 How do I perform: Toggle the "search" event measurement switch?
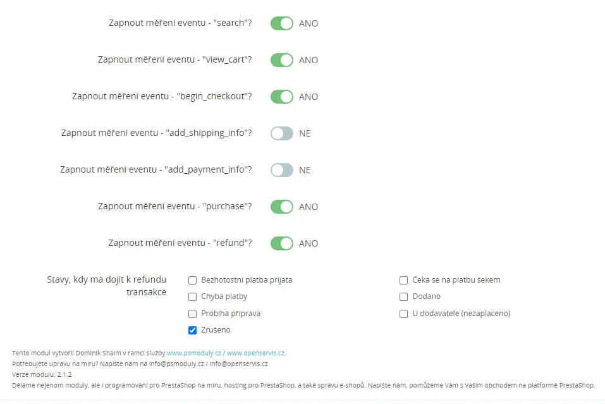pyautogui.click(x=282, y=23)
